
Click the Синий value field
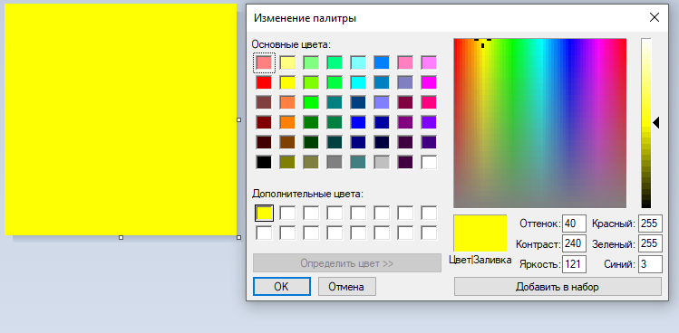650,264
